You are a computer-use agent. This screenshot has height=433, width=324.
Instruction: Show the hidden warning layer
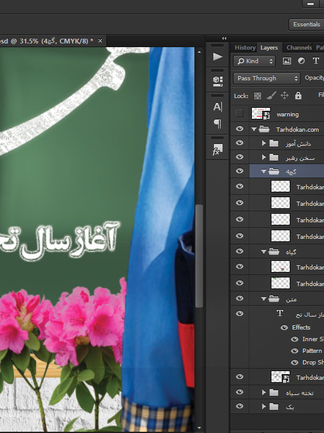240,113
